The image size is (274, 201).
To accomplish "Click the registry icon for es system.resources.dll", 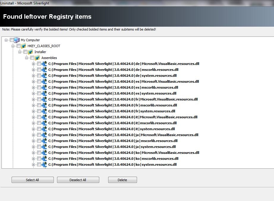I will tap(44, 93).
